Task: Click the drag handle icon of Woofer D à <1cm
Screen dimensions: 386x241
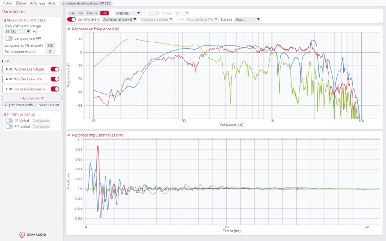Action: pos(11,79)
